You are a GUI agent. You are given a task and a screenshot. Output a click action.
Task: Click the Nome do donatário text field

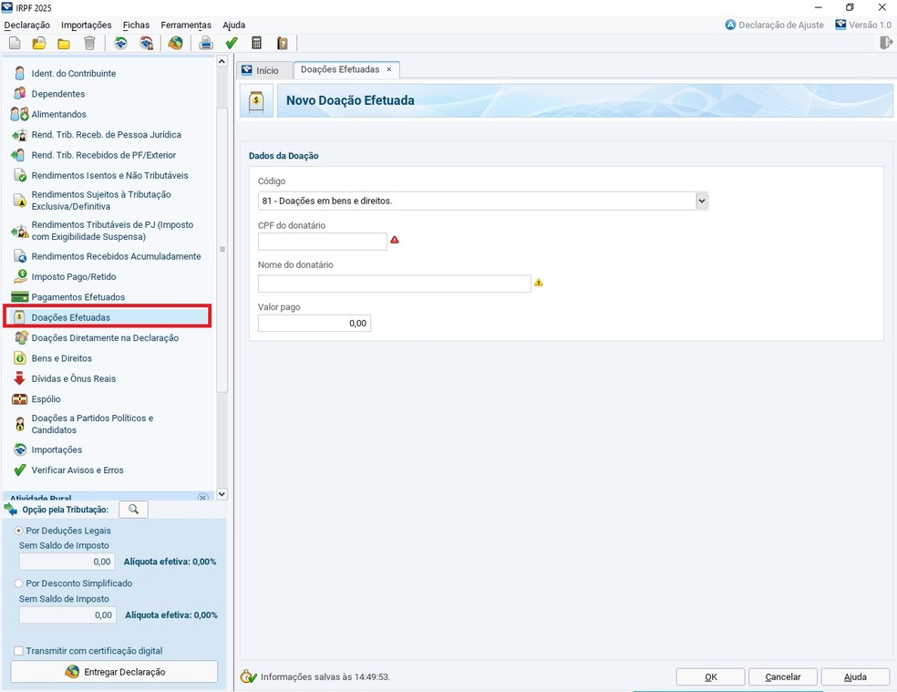394,284
